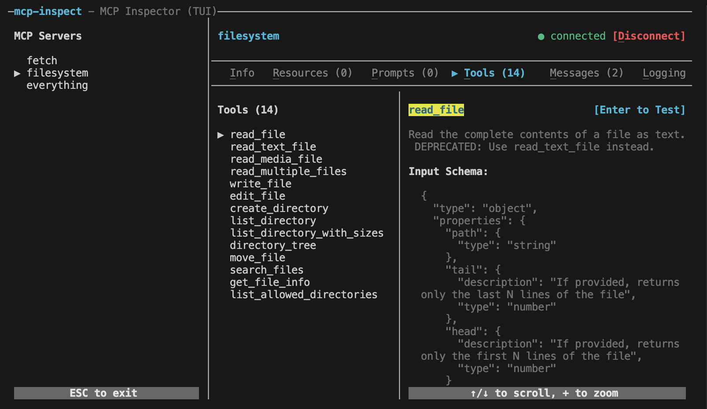Click Enter to Test for read_file
Viewport: 707px width, 409px height.
(x=640, y=110)
